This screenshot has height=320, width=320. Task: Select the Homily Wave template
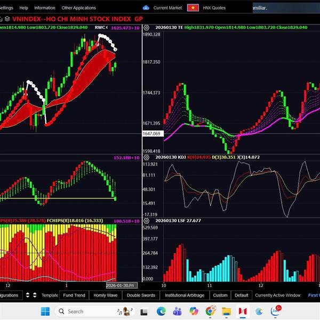106,295
